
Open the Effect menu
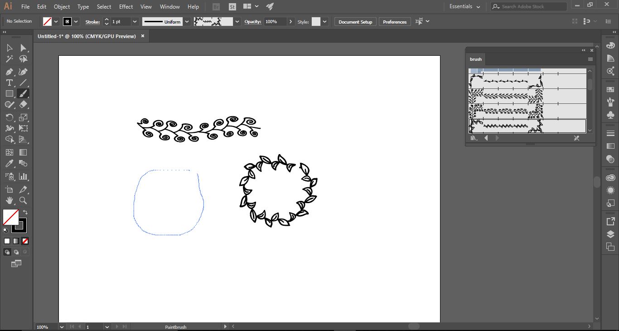pyautogui.click(x=126, y=7)
